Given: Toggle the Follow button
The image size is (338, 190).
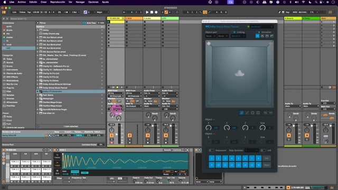Looking at the screenshot, I should coord(22,12).
